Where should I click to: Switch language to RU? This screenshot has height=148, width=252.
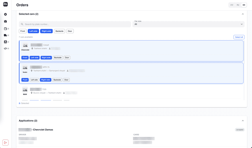[x=238, y=5]
